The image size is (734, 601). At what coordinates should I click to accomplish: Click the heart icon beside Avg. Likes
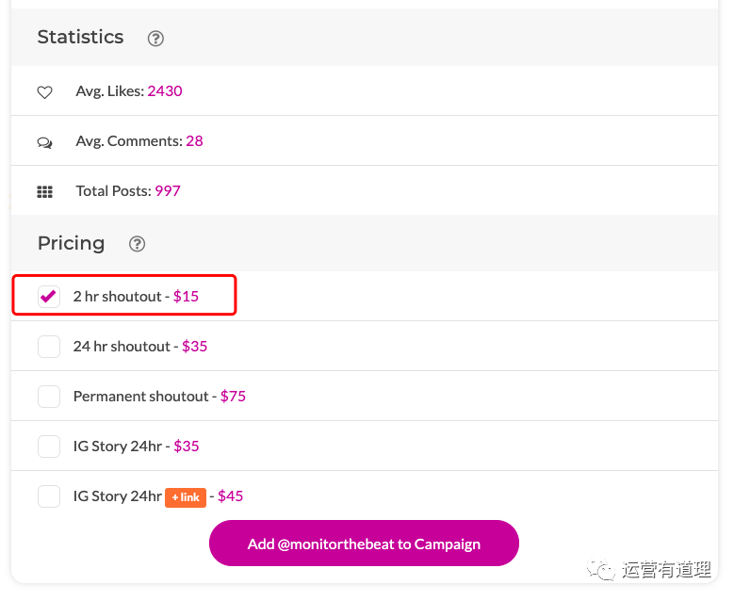coord(44,92)
